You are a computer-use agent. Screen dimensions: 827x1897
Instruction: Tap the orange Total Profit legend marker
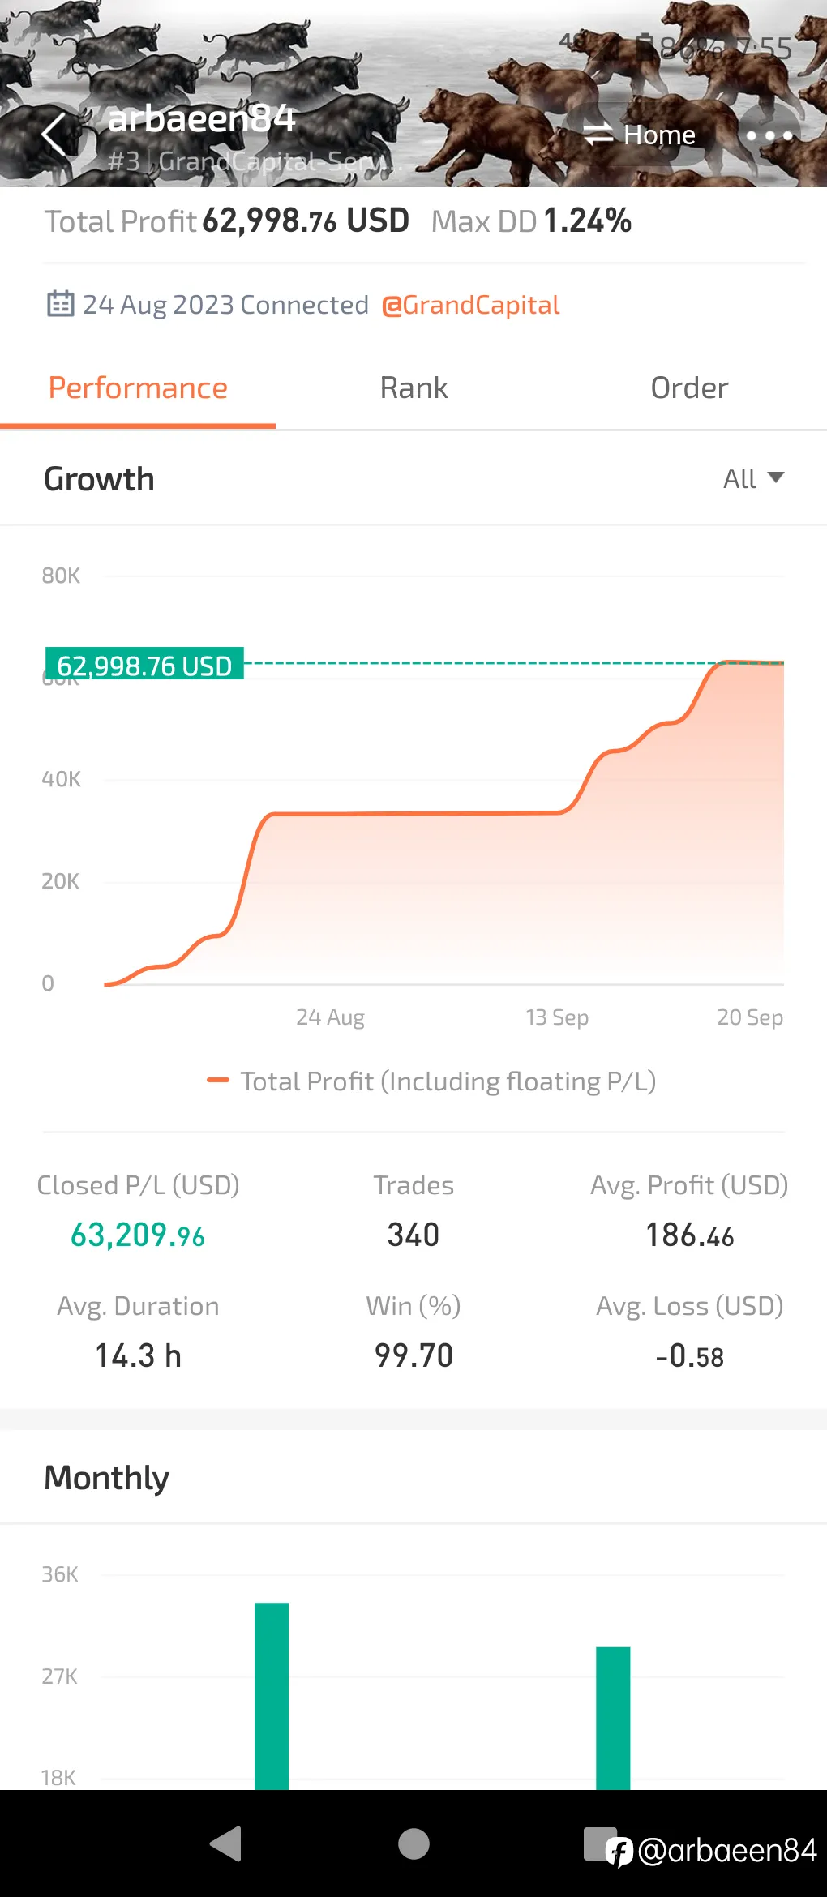click(218, 1080)
